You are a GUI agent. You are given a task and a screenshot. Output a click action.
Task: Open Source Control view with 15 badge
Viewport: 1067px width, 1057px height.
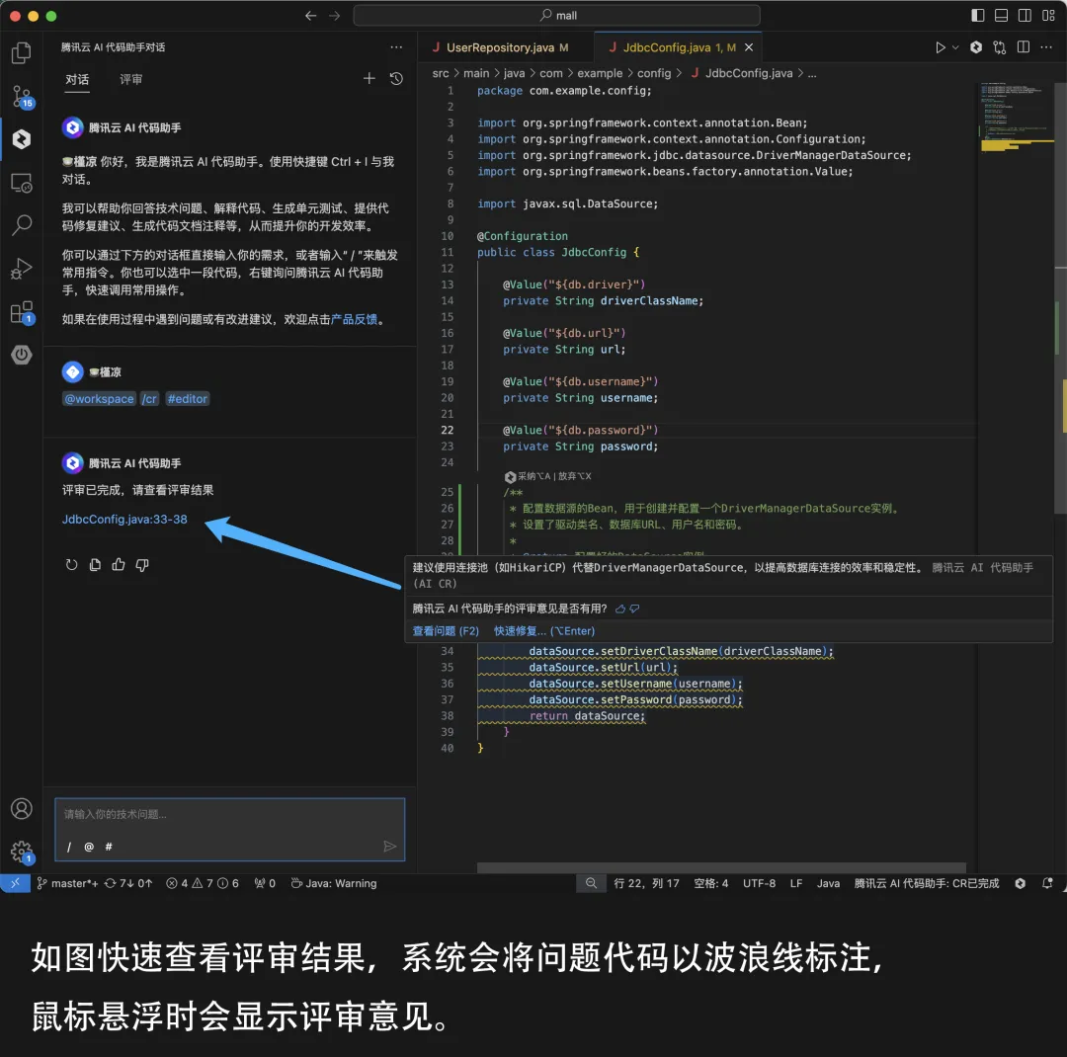point(21,97)
